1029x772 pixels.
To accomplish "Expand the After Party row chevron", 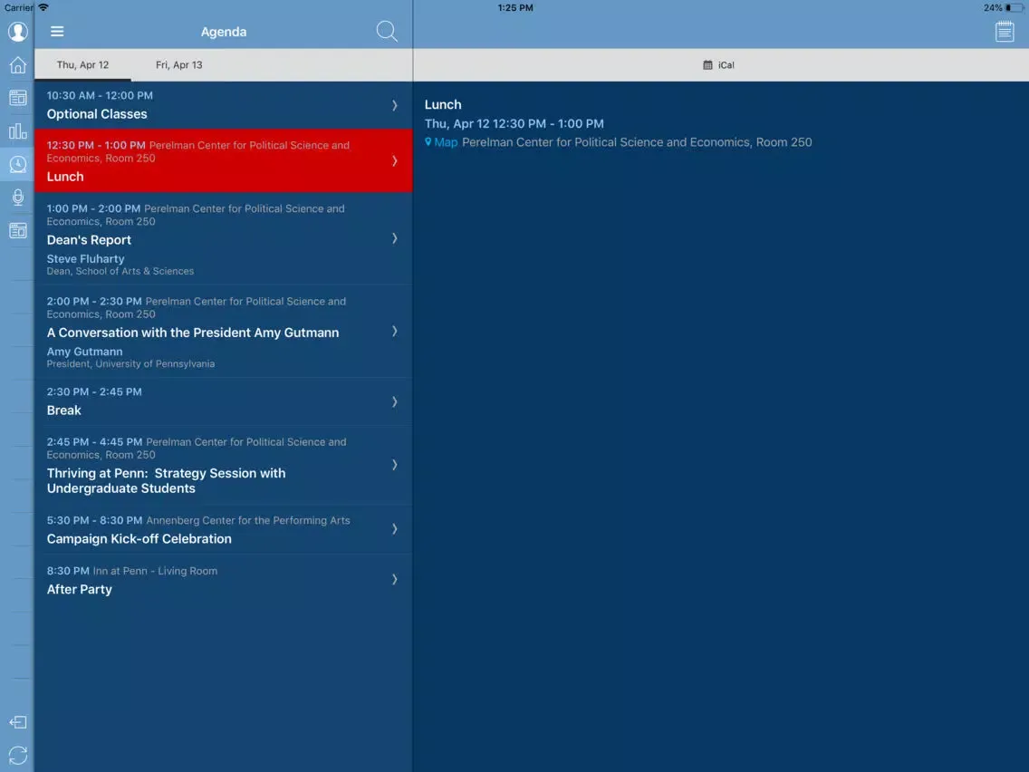I will point(394,579).
